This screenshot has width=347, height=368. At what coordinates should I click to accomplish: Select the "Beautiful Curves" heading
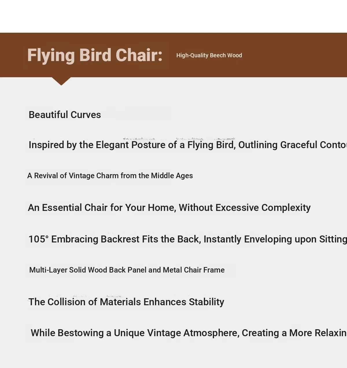click(65, 115)
